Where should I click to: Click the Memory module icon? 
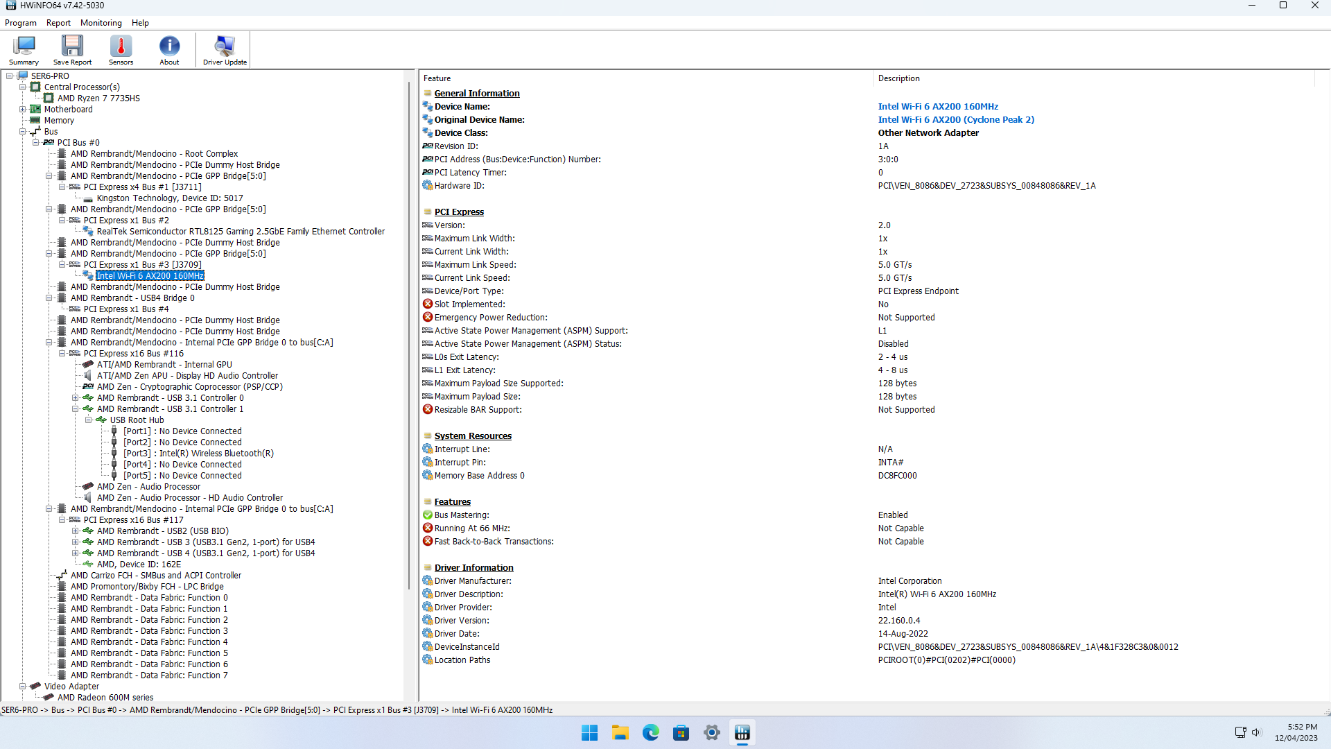pos(35,121)
